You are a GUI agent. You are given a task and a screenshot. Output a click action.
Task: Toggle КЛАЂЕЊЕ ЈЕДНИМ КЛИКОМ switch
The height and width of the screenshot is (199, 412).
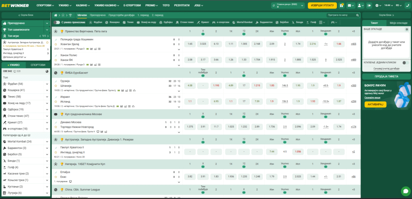(x=406, y=63)
